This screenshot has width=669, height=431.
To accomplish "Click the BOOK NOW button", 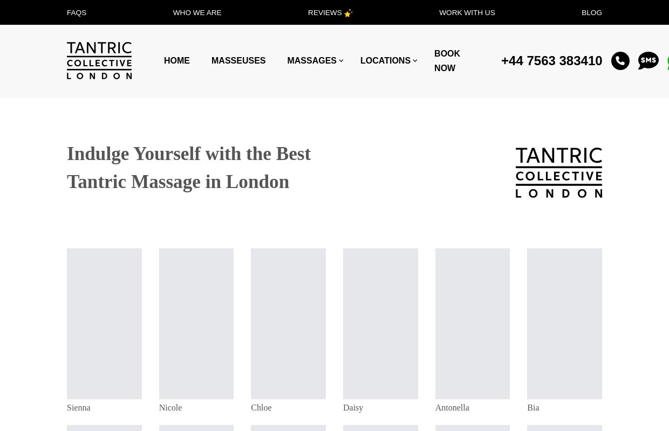I will click(447, 61).
